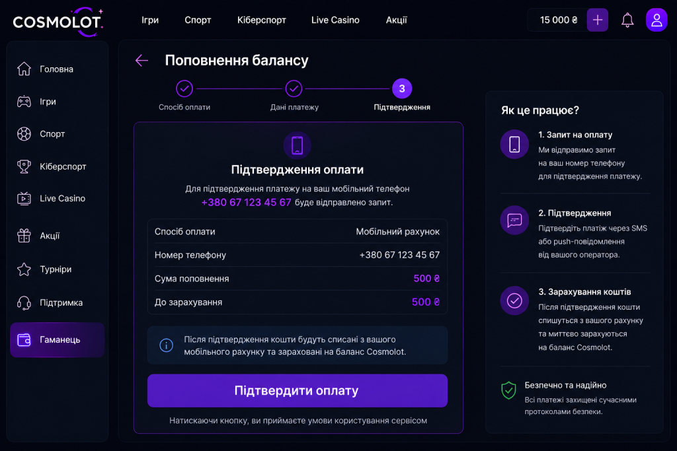This screenshot has width=677, height=451.
Task: Click phone number value in Номер телефону row
Action: (400, 256)
